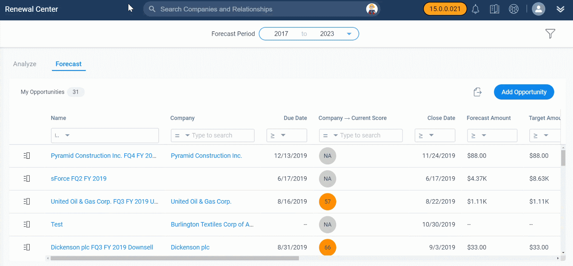Open Pyramid Construction Inc. company link

206,156
